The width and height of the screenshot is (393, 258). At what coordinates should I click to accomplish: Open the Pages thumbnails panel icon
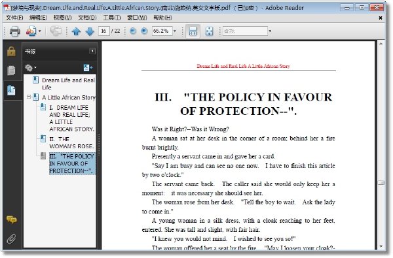11,71
